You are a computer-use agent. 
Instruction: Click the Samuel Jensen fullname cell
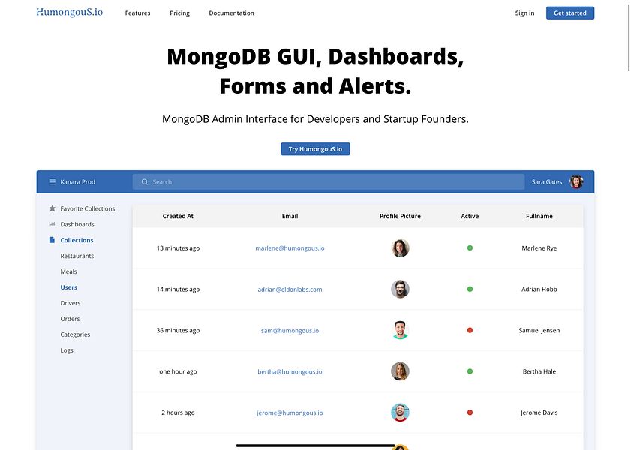point(539,330)
